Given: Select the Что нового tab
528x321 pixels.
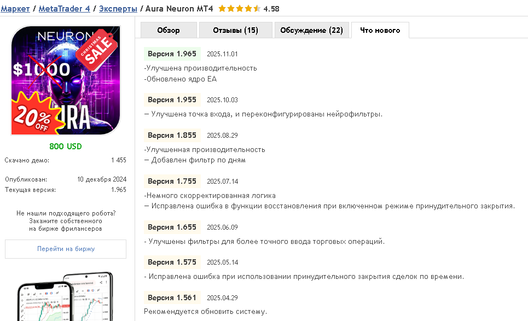Looking at the screenshot, I should click(x=380, y=30).
